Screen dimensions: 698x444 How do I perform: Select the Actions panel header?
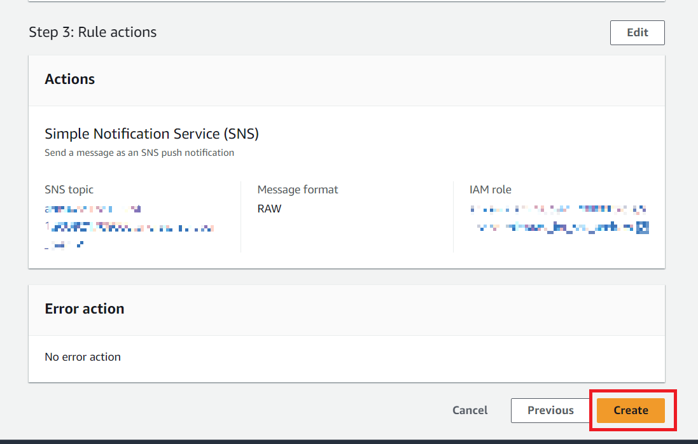(x=69, y=80)
